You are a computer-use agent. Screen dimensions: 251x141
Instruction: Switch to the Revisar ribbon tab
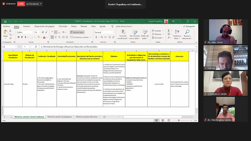point(84,26)
